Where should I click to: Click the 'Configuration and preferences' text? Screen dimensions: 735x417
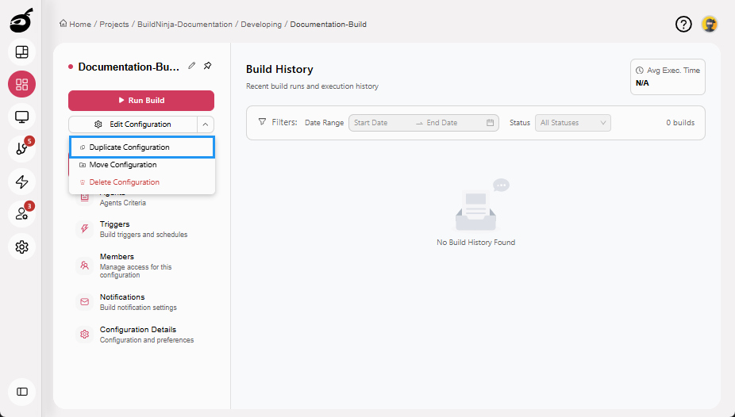147,340
